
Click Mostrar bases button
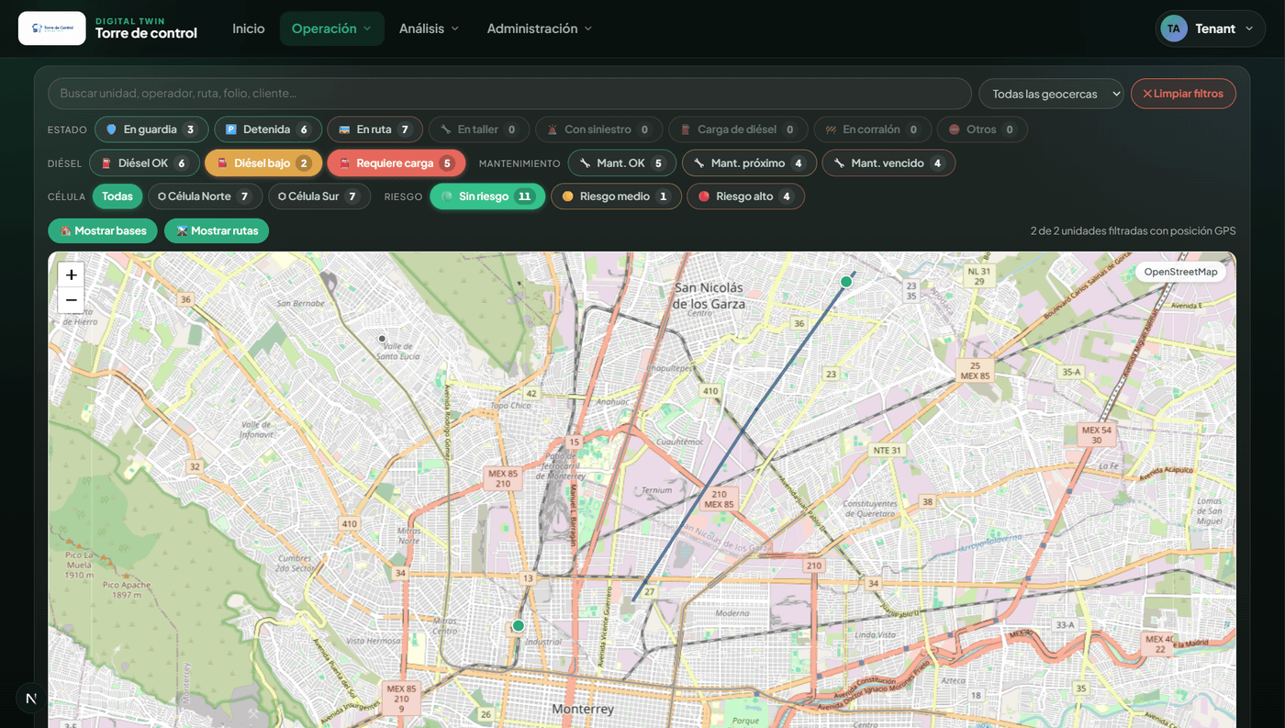click(103, 231)
